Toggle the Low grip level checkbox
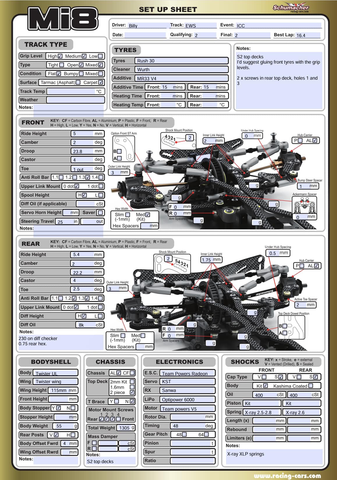This screenshot has width=337, height=480. tap(100, 56)
